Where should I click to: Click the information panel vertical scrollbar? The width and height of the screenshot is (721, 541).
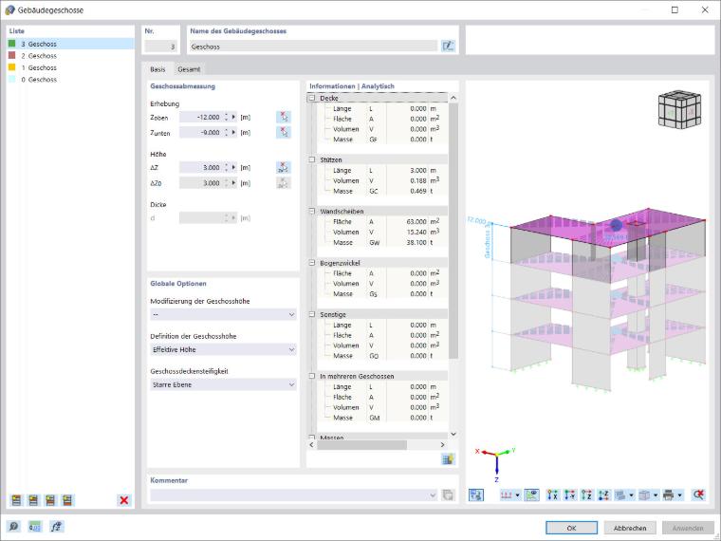(x=453, y=230)
